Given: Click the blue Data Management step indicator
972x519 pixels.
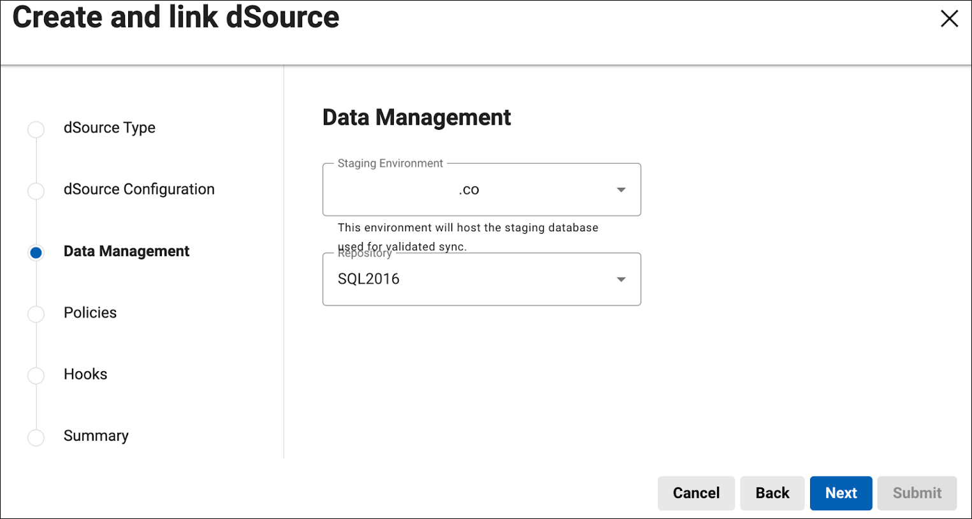Looking at the screenshot, I should (36, 253).
